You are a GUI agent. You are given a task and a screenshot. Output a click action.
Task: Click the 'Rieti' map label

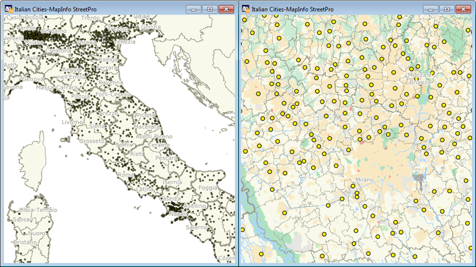[x=137, y=154]
